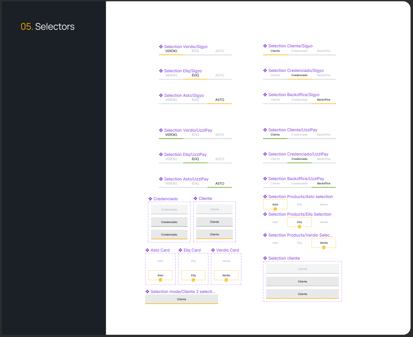The image size is (413, 337).
Task: Select ASTO tab in Selection Eliq/UzziPay
Action: pyautogui.click(x=220, y=159)
